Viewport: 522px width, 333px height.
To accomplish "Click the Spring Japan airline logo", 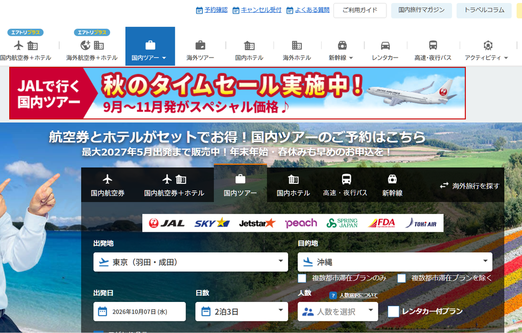I will click(342, 223).
